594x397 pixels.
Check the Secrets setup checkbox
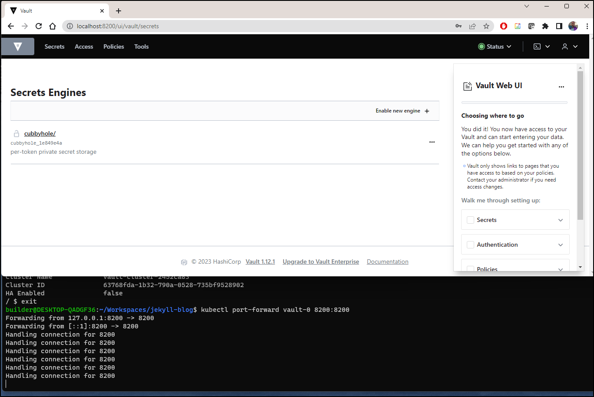point(470,220)
